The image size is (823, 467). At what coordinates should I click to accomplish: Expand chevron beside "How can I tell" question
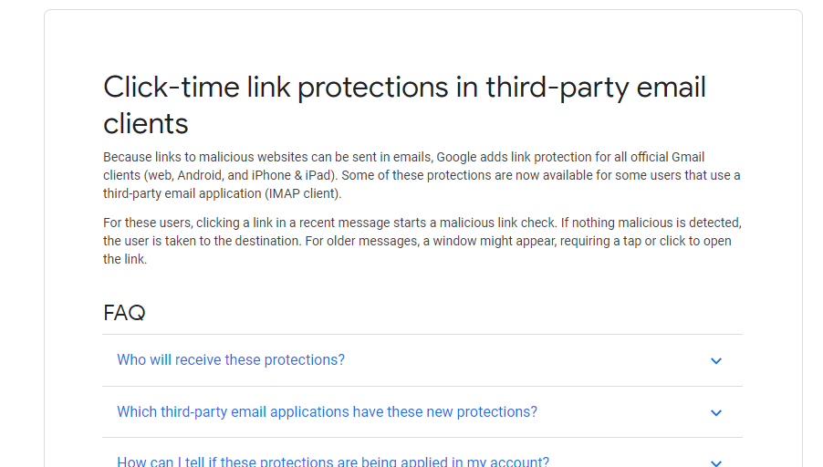(x=716, y=462)
